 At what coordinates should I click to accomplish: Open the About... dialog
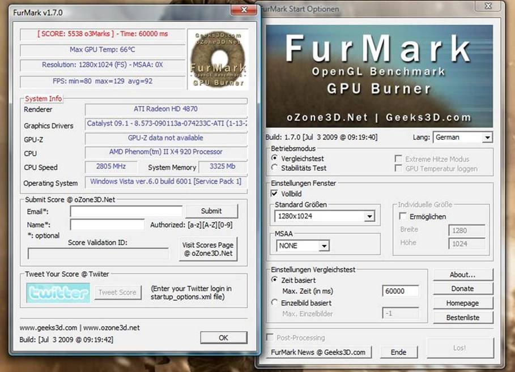point(463,275)
